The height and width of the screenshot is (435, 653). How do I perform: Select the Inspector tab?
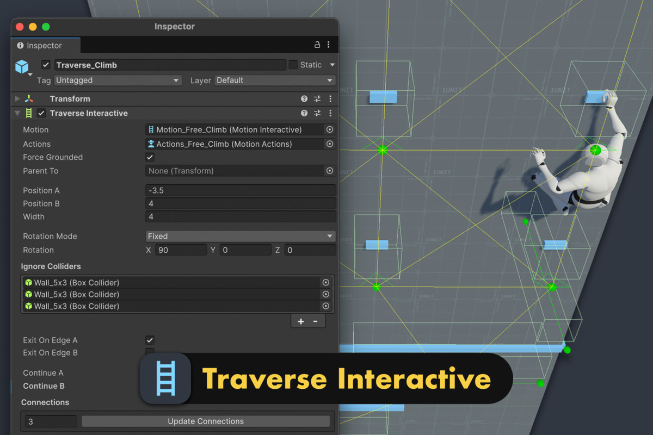coord(45,45)
